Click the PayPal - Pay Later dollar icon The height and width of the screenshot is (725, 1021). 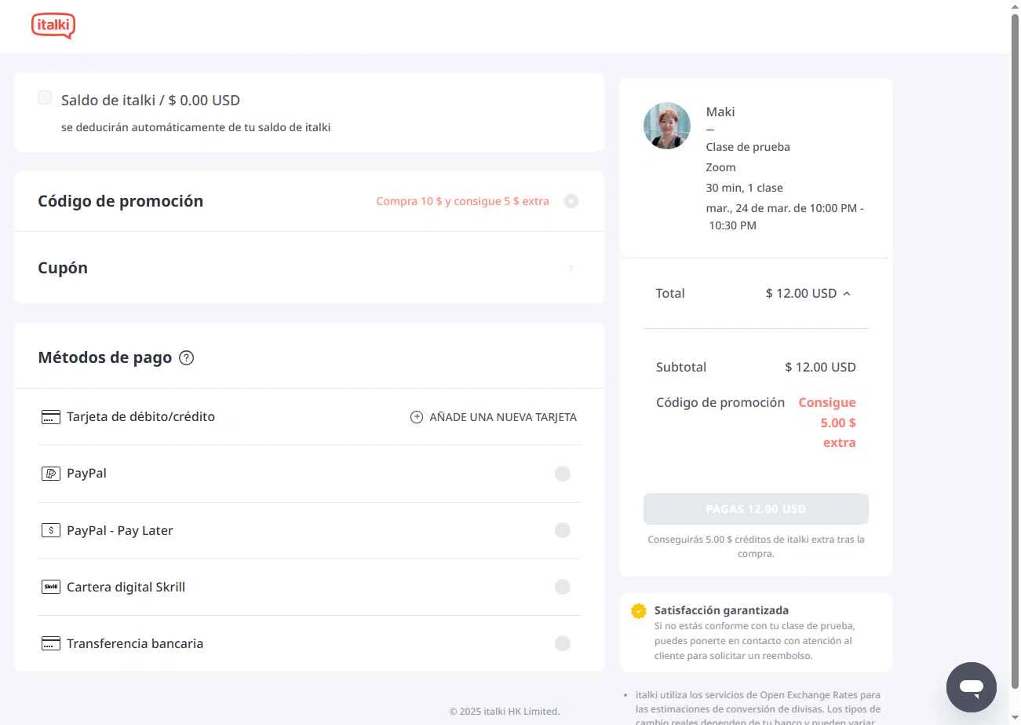point(51,530)
